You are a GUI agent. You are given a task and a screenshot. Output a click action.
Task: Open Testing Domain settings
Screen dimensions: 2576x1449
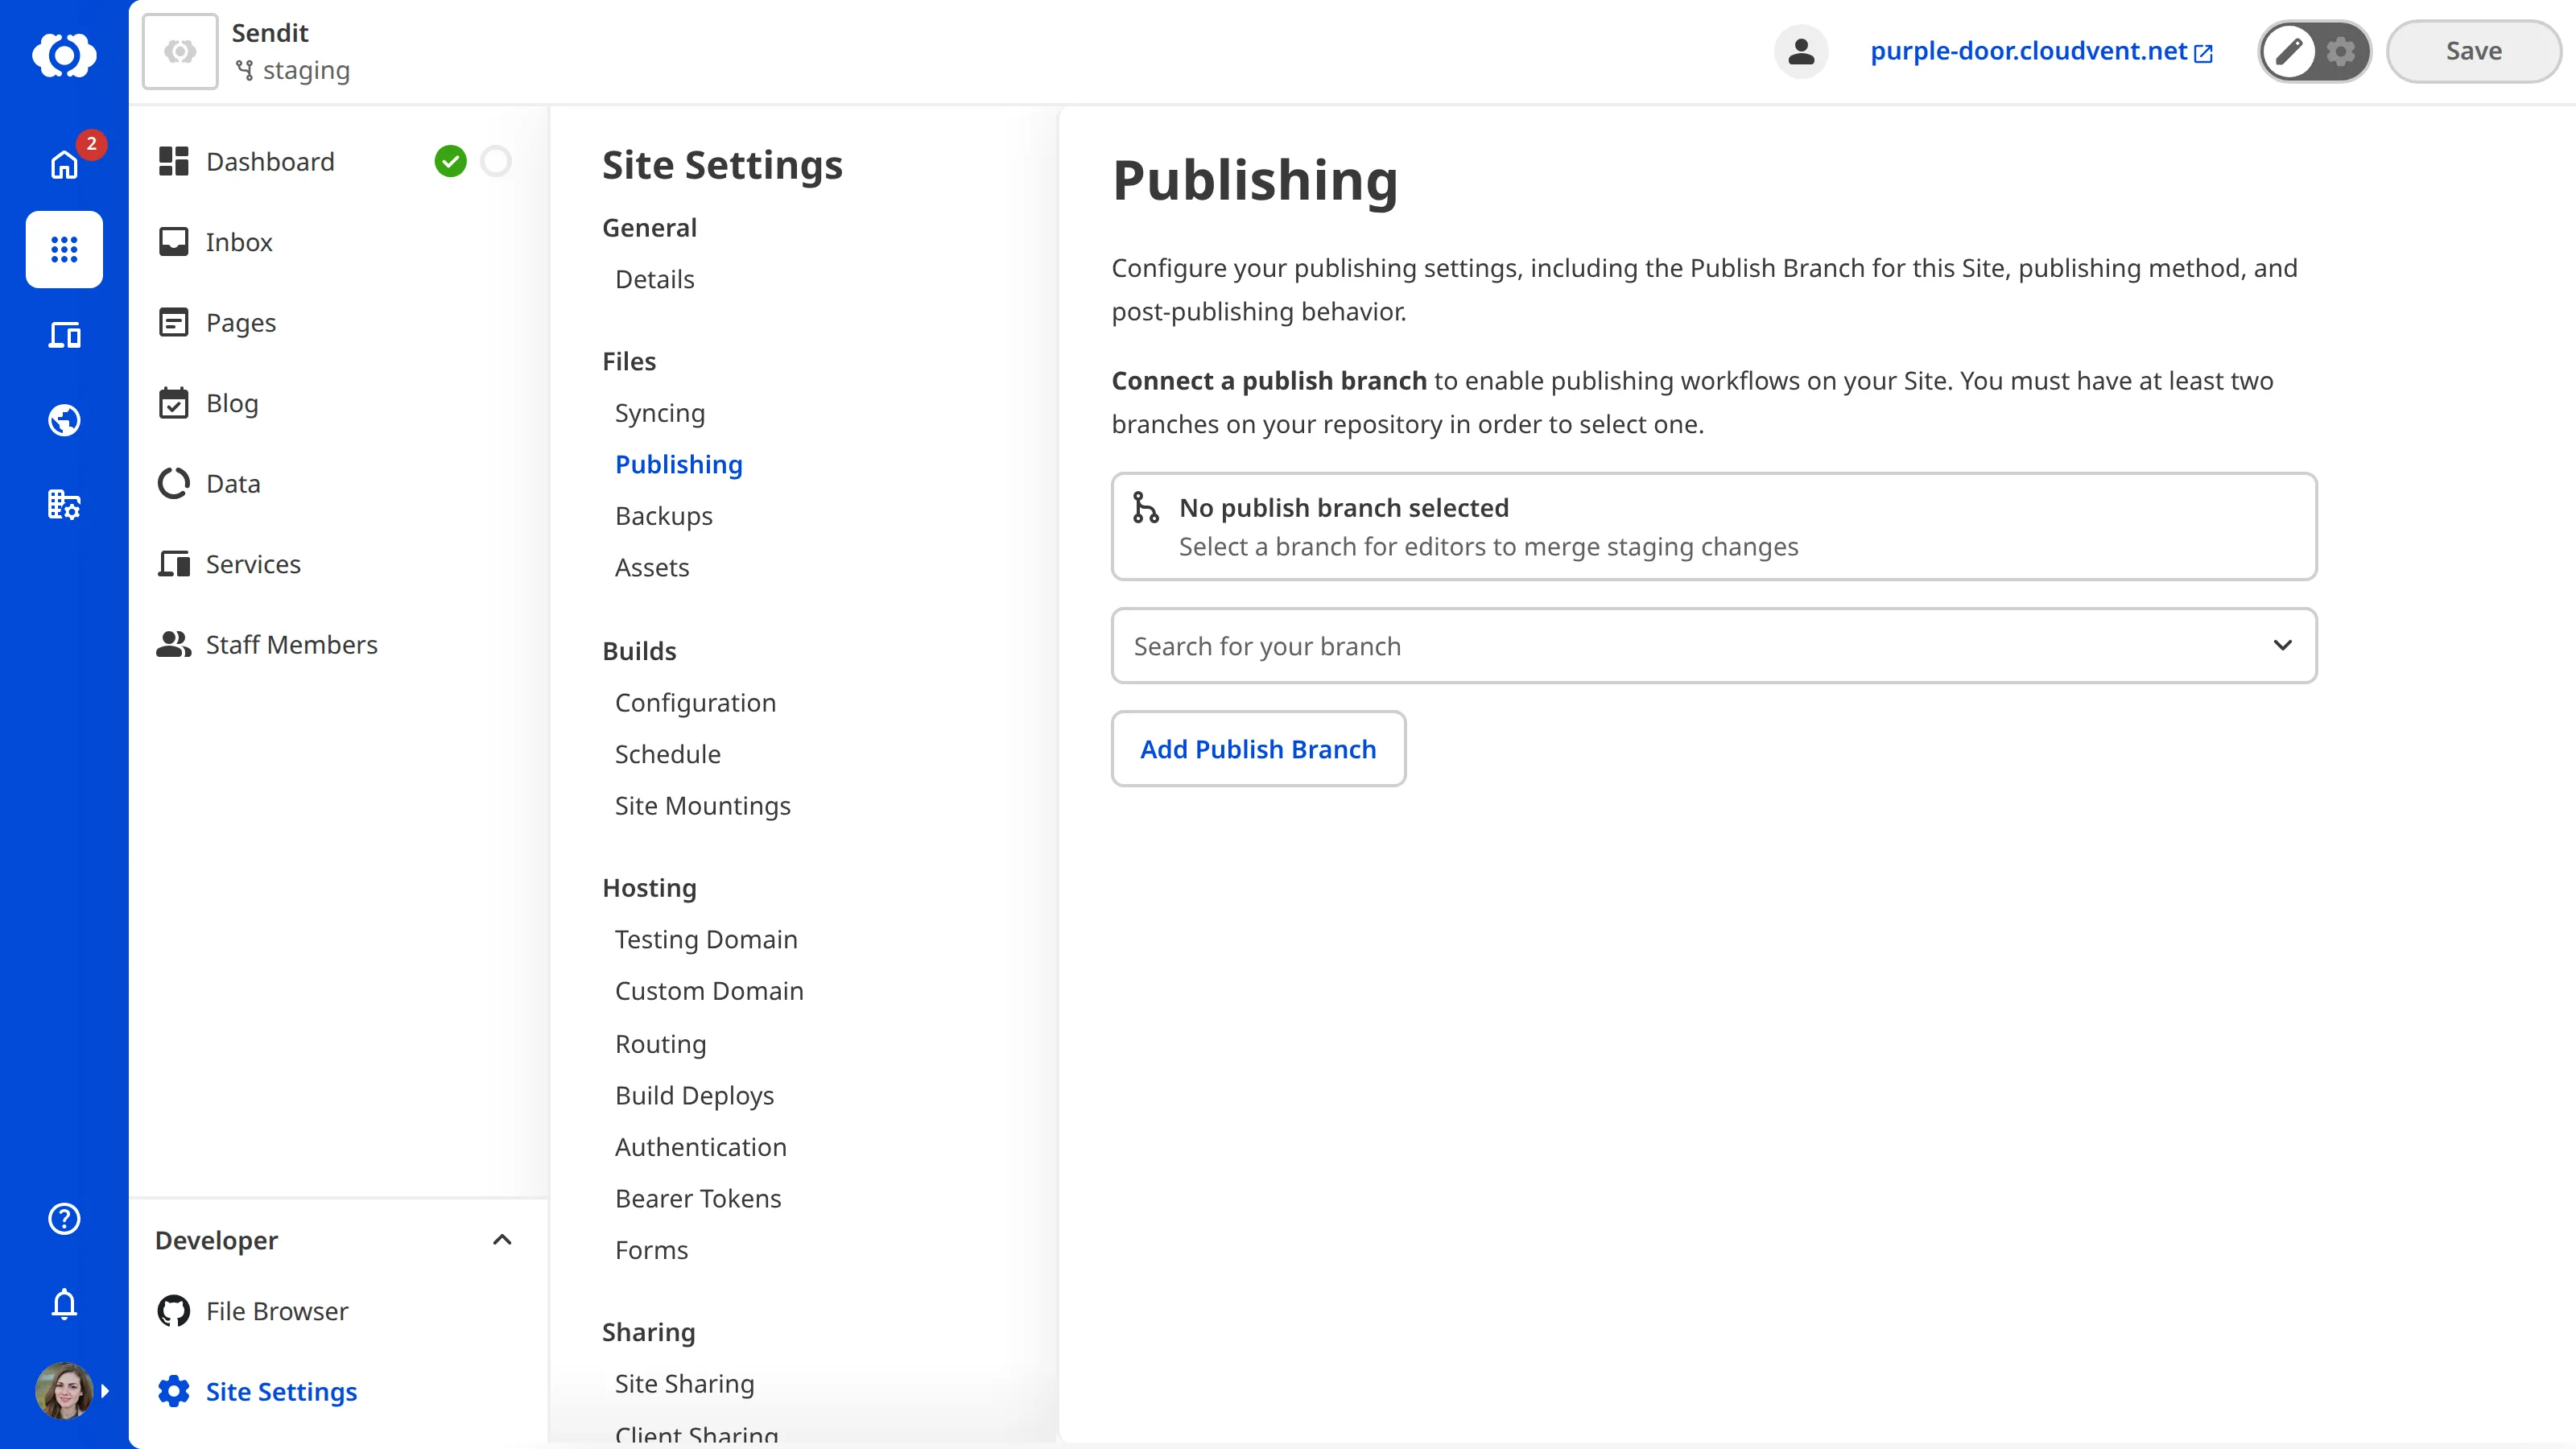pos(706,939)
